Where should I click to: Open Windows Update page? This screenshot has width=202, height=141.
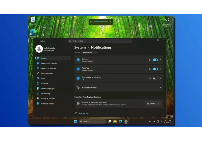point(53,104)
